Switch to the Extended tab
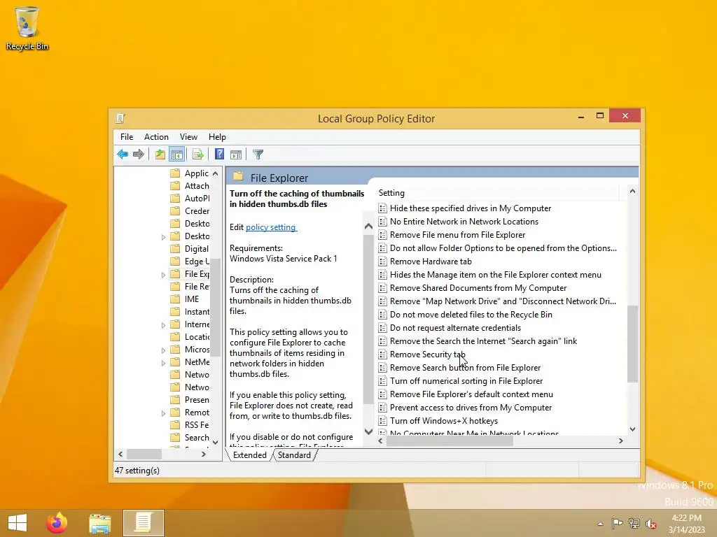Image resolution: width=717 pixels, height=537 pixels. click(x=250, y=455)
